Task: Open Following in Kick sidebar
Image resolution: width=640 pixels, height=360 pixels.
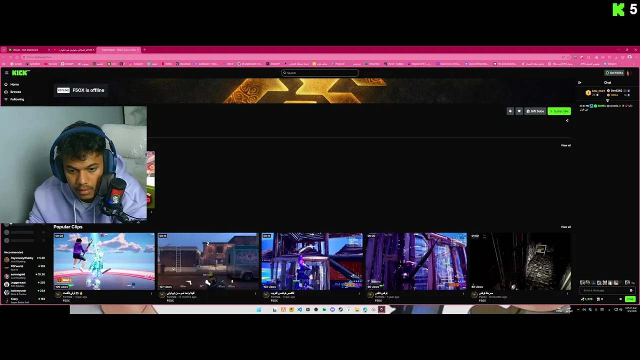Action: pyautogui.click(x=14, y=99)
